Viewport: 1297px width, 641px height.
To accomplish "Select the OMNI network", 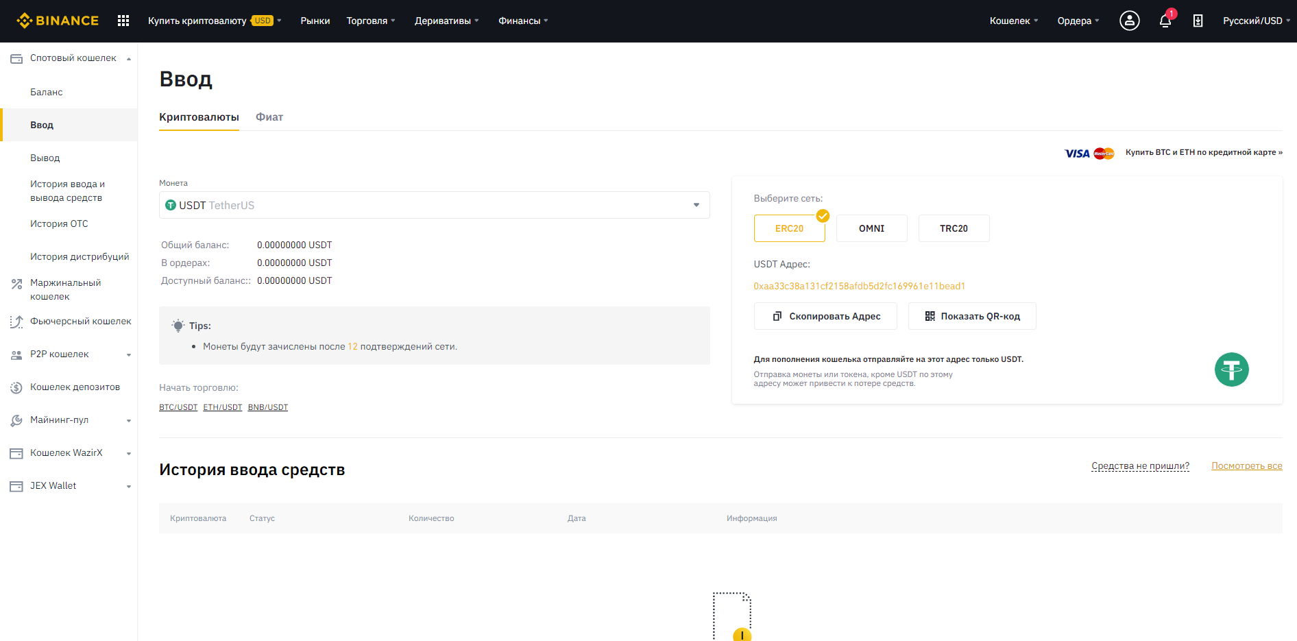I will (871, 228).
